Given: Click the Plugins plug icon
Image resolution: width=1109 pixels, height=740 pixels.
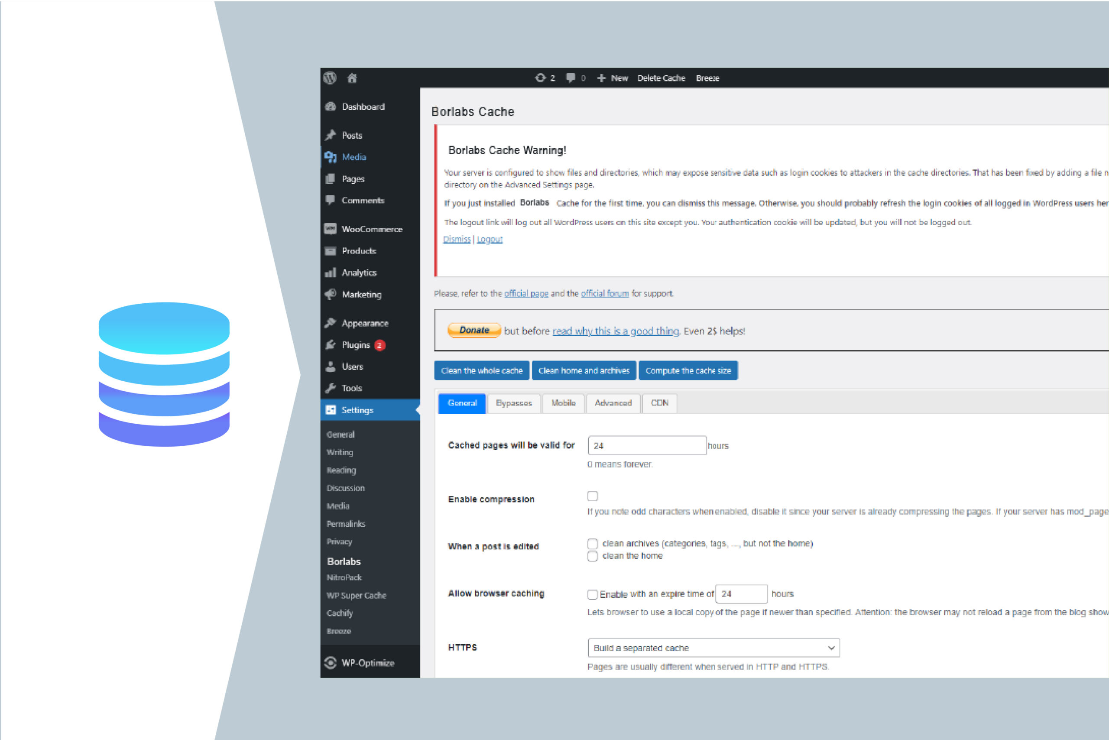Looking at the screenshot, I should (x=331, y=345).
